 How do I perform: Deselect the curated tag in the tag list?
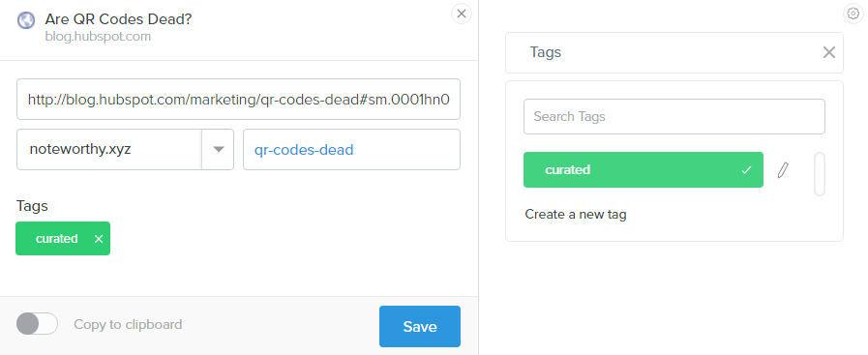click(x=644, y=169)
